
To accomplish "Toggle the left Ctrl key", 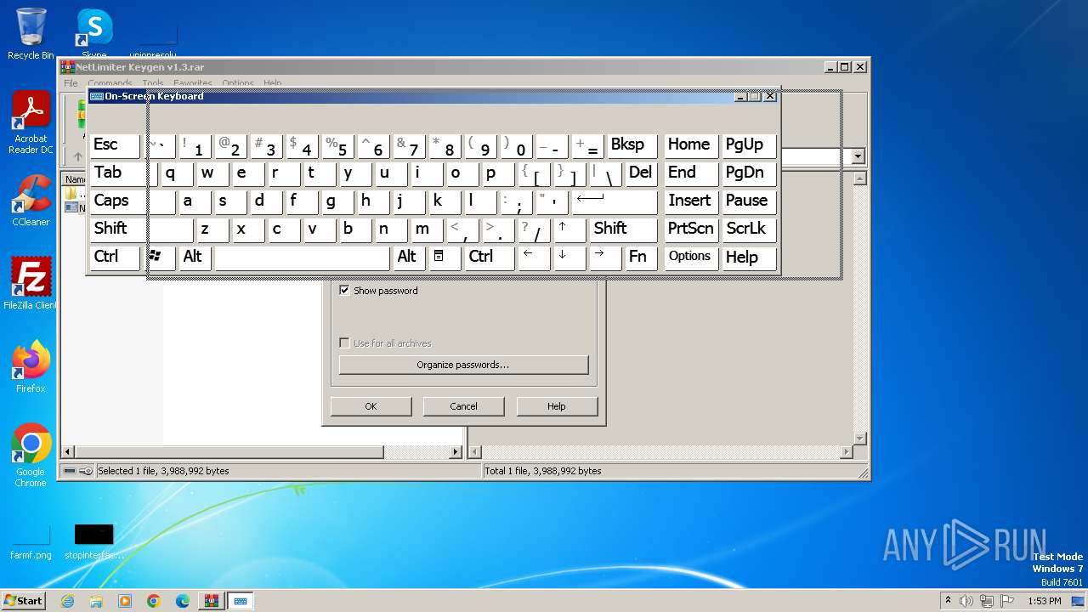I will tap(115, 258).
